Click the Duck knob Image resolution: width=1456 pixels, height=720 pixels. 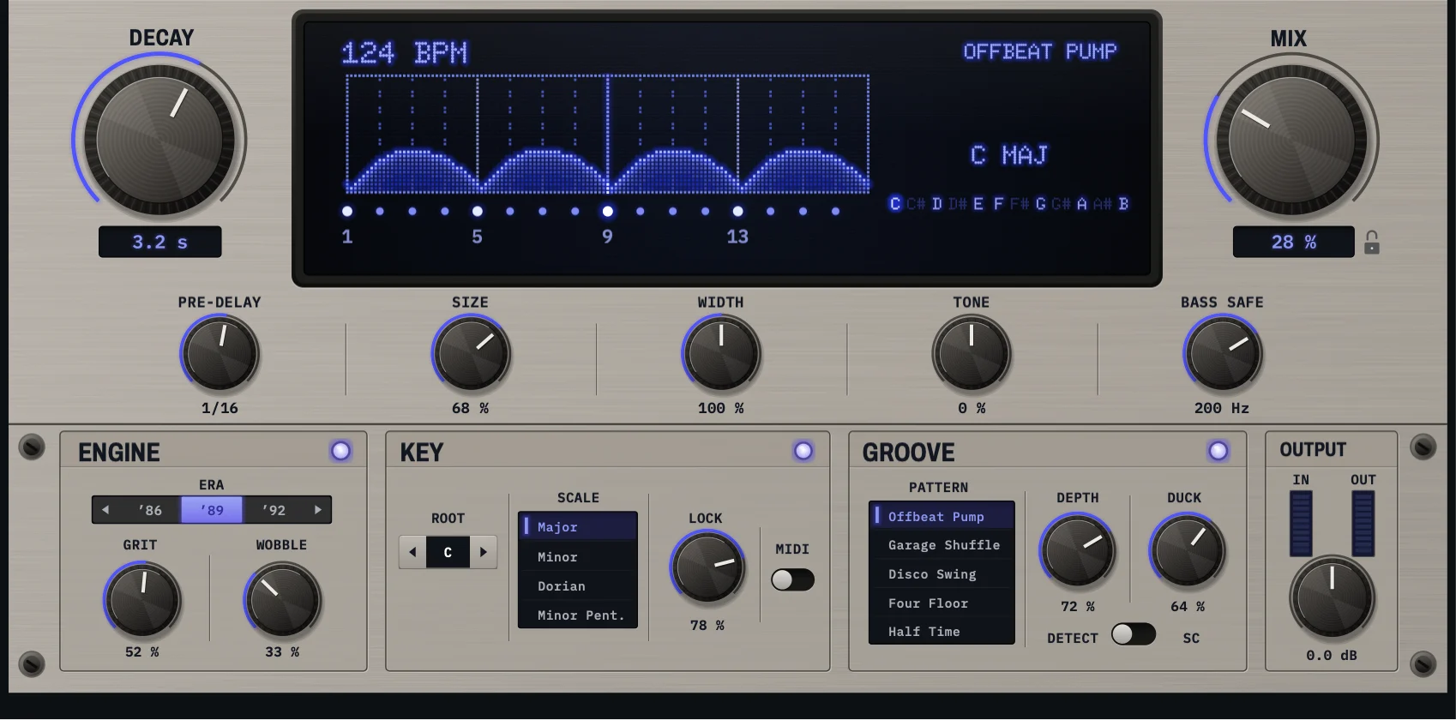point(1187,550)
